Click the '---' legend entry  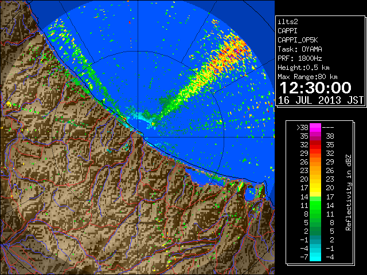click(328, 128)
